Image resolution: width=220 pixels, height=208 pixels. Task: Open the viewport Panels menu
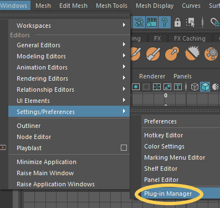click(182, 76)
